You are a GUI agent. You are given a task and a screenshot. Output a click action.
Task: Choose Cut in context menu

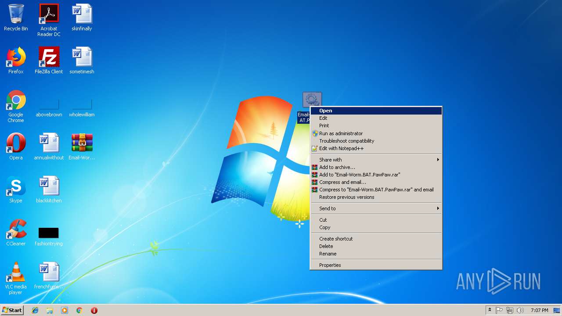click(x=376, y=220)
